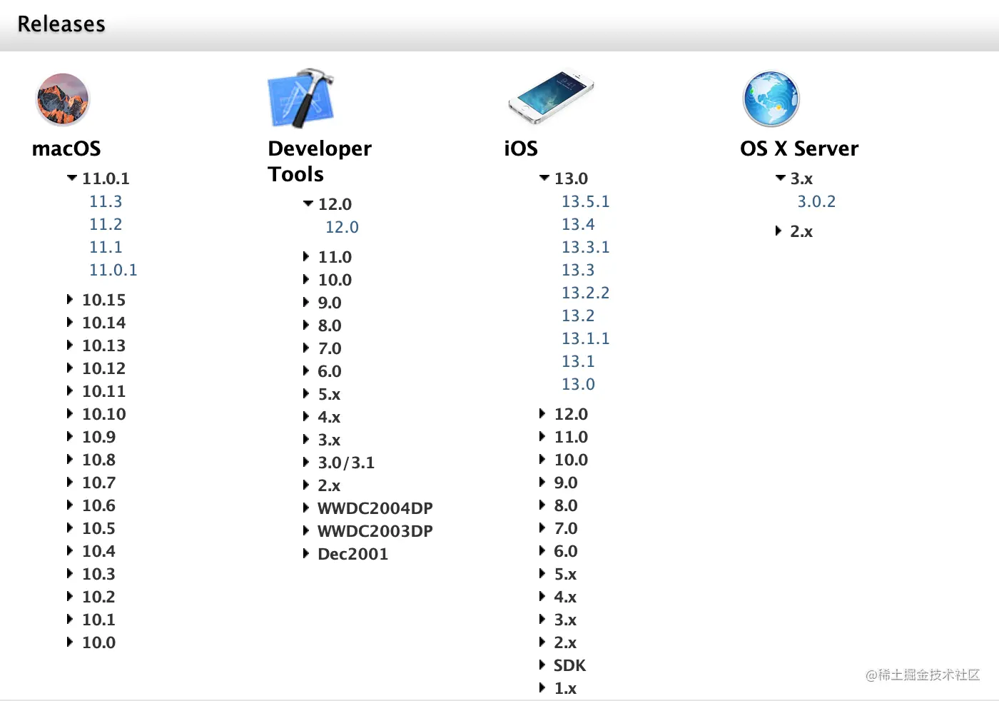Expand Developer Tools 5.x group
Screen dimensions: 999x701
tap(306, 393)
